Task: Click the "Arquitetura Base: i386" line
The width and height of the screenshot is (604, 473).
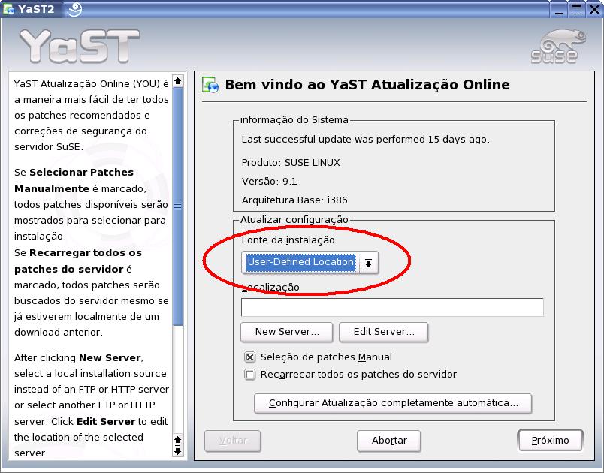Action: tap(294, 200)
